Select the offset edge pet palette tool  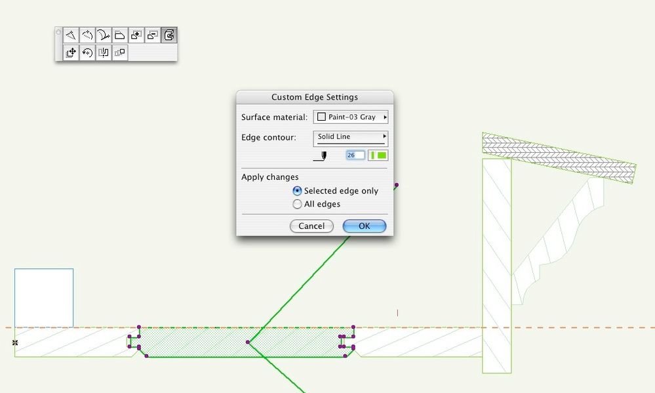(119, 35)
